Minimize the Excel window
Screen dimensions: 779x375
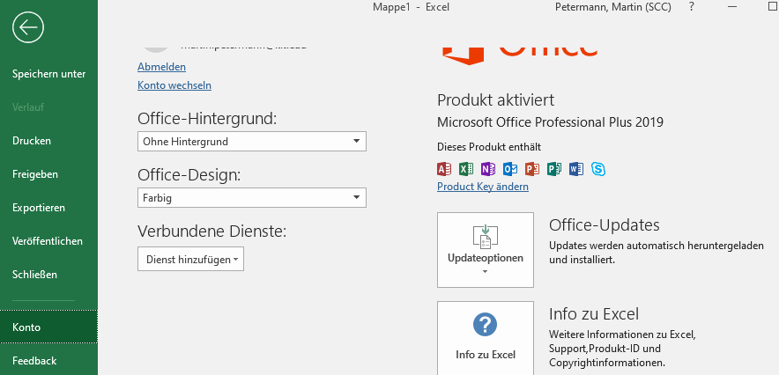coord(733,7)
